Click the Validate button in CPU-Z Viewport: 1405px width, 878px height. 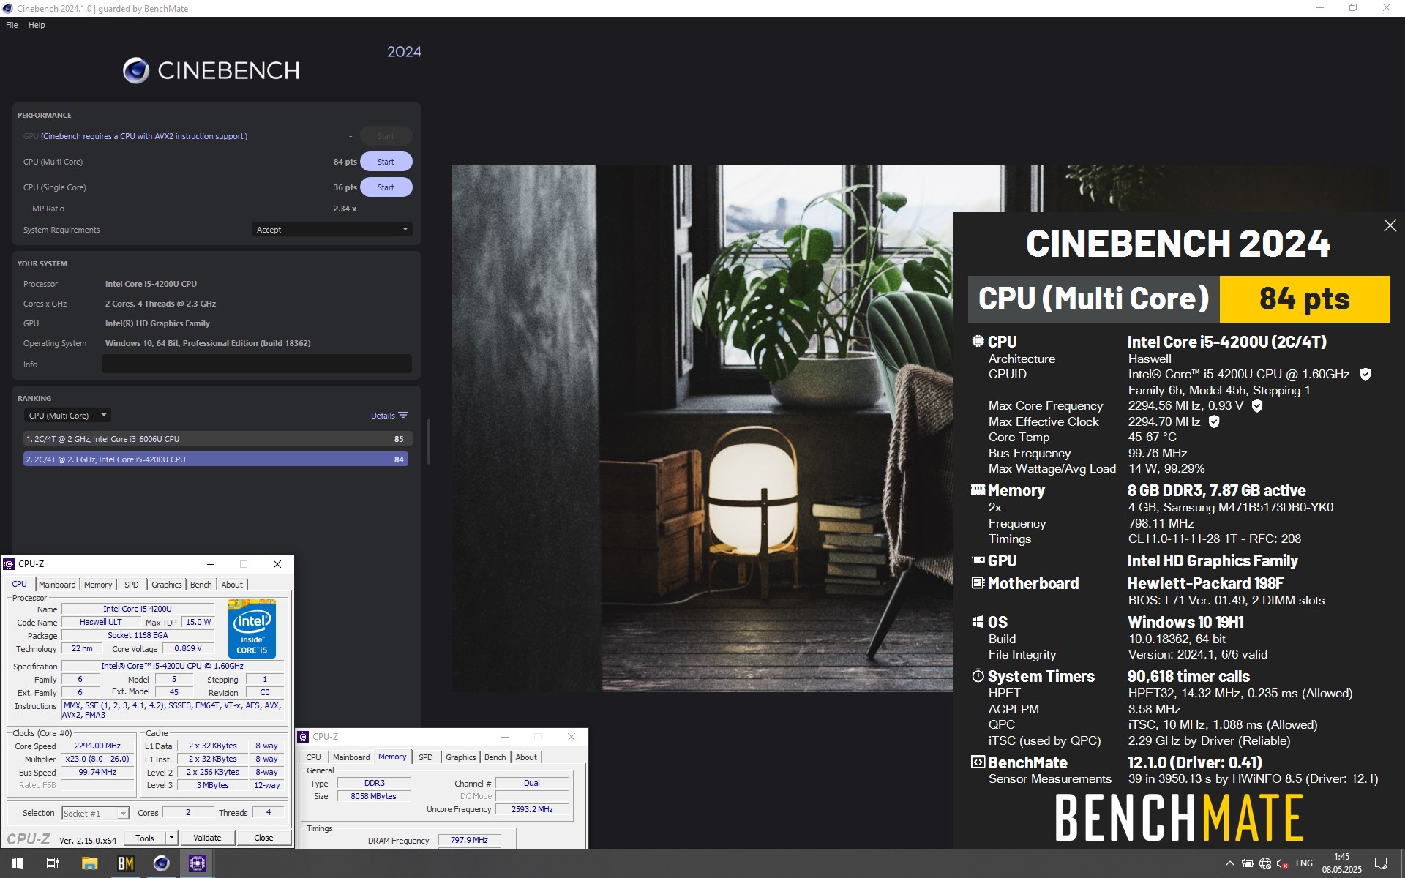[207, 838]
